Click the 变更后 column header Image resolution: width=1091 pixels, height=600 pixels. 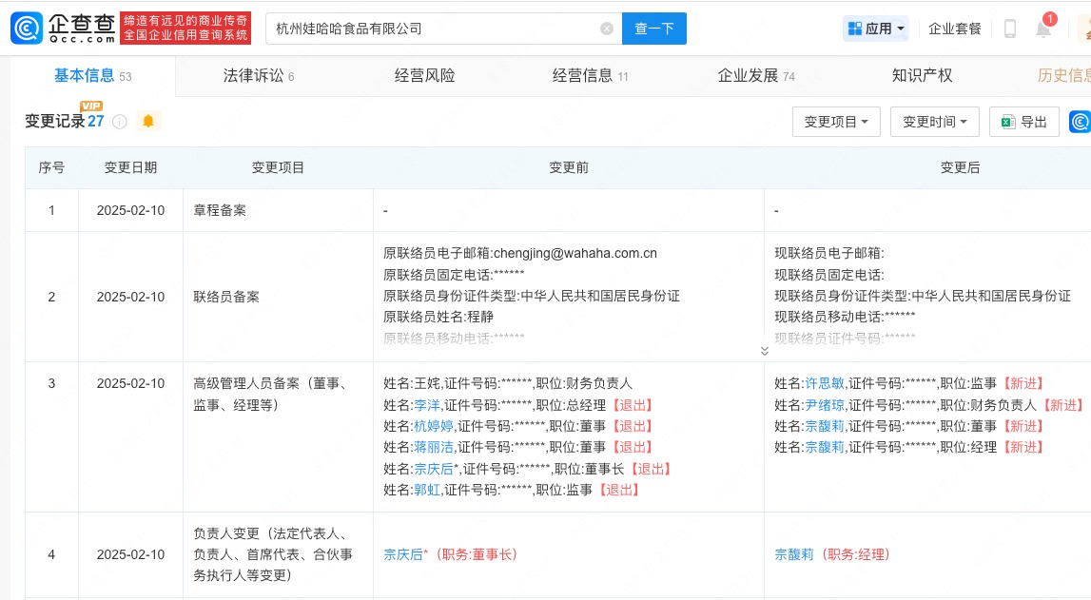(960, 167)
